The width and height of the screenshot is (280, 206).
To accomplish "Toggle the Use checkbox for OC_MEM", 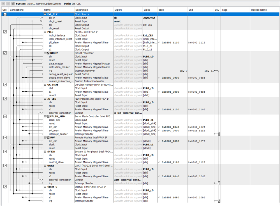I will point(5,84).
